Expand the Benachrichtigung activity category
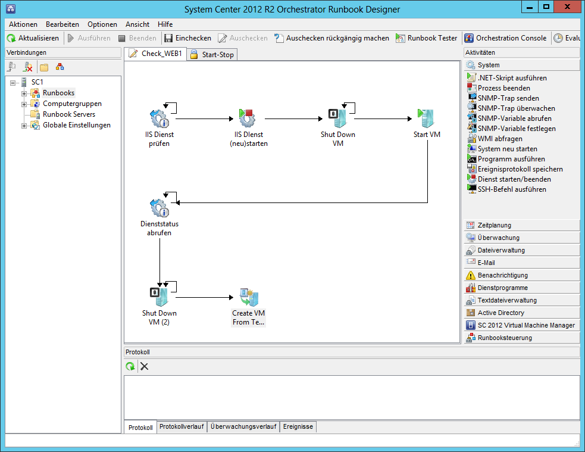The height and width of the screenshot is (452, 585). [522, 275]
